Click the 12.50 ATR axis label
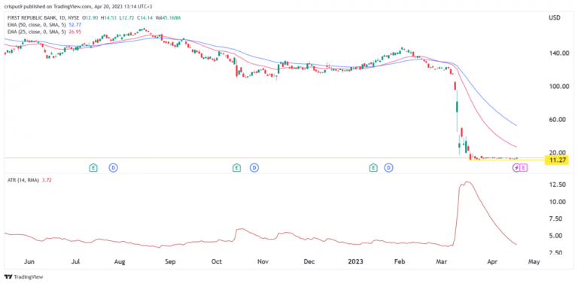 click(558, 185)
